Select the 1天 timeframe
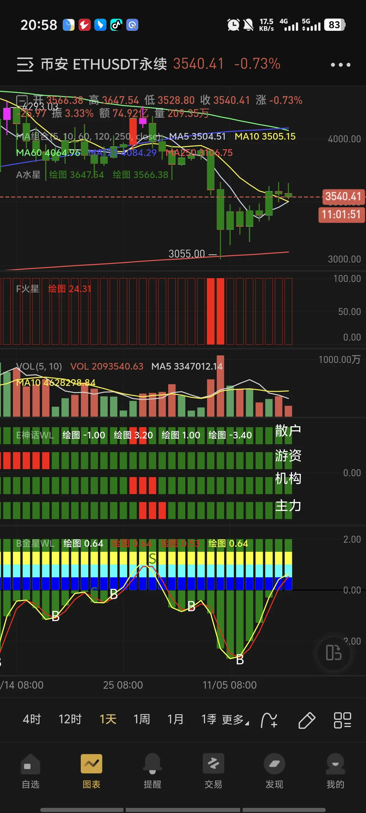The width and height of the screenshot is (366, 813). click(x=108, y=719)
